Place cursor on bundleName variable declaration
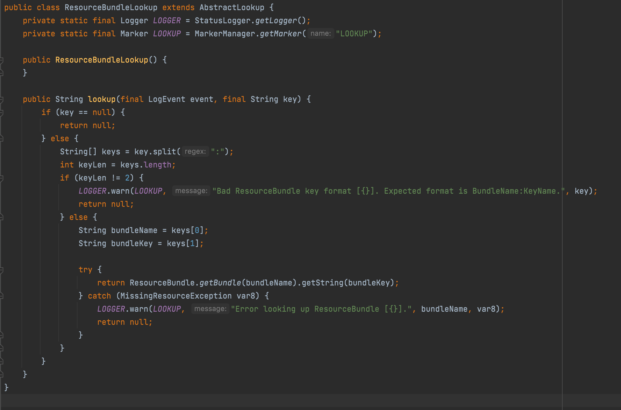This screenshot has width=621, height=410. coord(134,230)
